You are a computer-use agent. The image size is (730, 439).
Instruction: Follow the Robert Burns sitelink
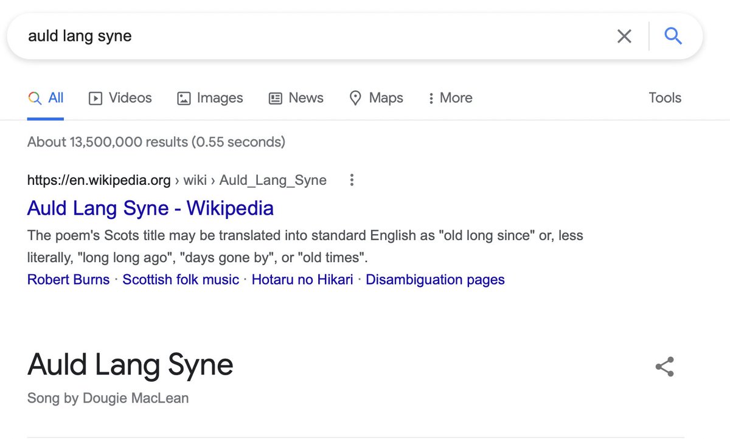[69, 280]
